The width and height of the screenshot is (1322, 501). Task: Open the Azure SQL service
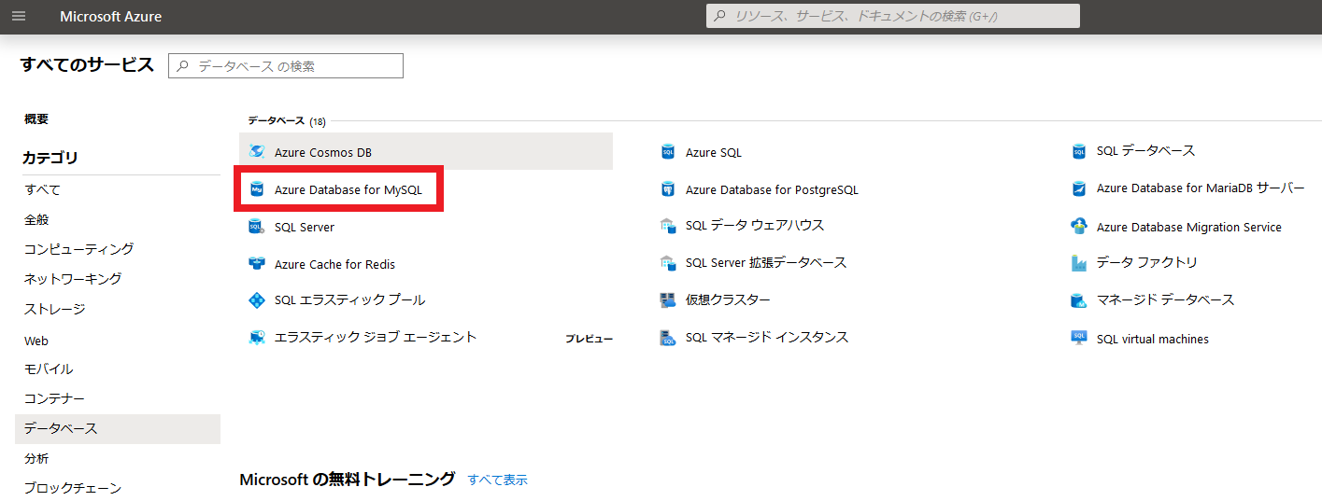point(714,152)
